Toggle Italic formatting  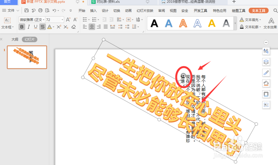(x=29, y=27)
